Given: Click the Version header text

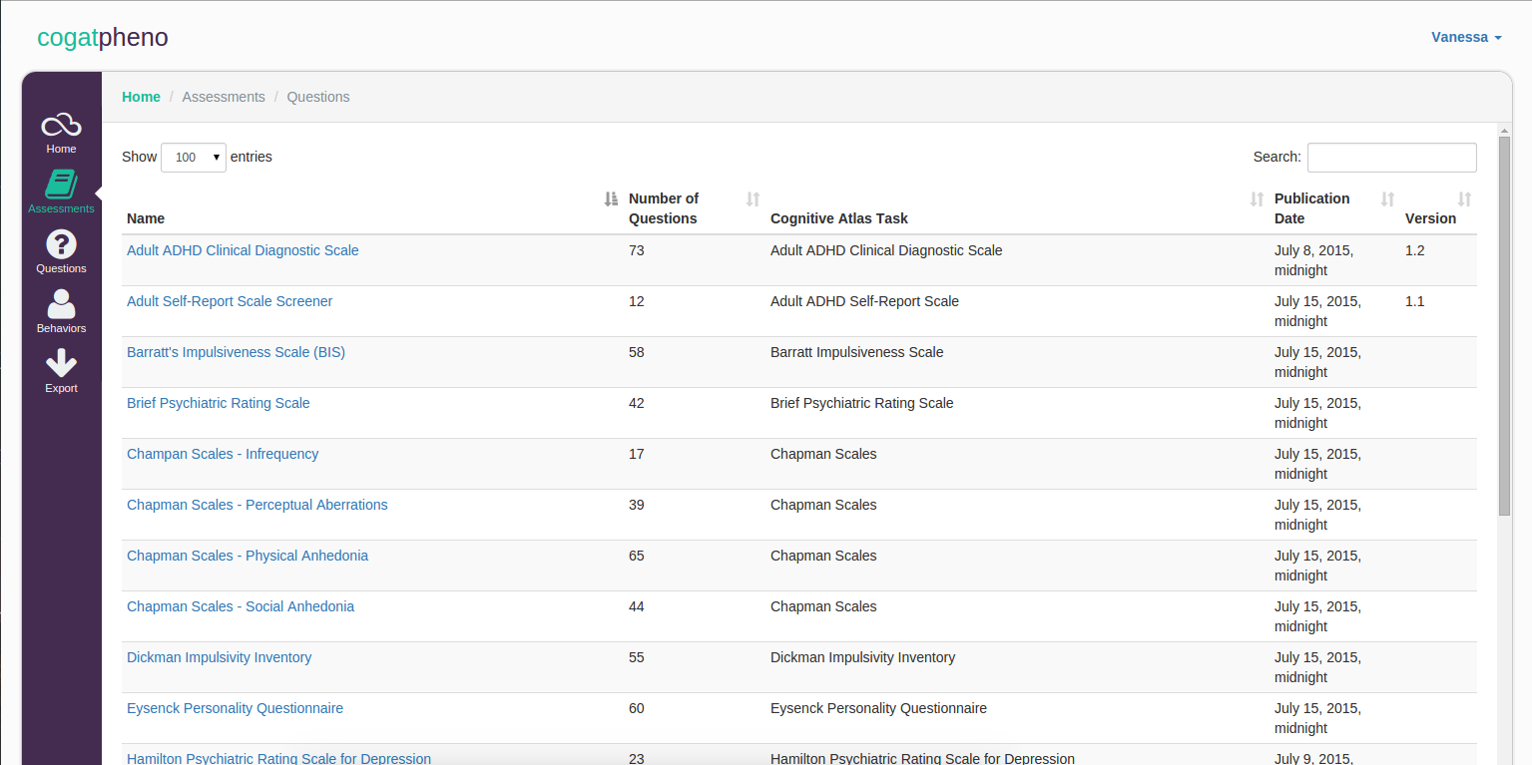Looking at the screenshot, I should pos(1430,218).
